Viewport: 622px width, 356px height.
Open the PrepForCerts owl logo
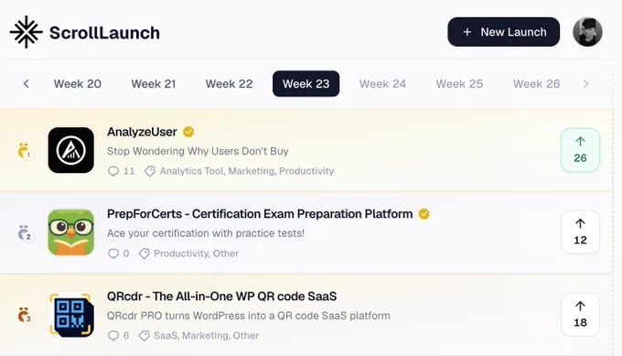click(71, 232)
